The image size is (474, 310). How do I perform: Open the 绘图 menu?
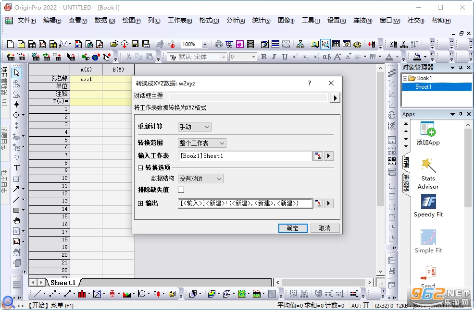[x=131, y=21]
